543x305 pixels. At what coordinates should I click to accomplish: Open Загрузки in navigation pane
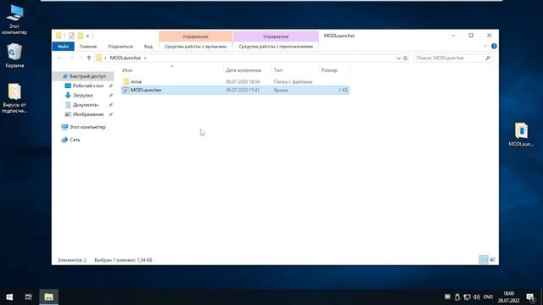pos(83,95)
